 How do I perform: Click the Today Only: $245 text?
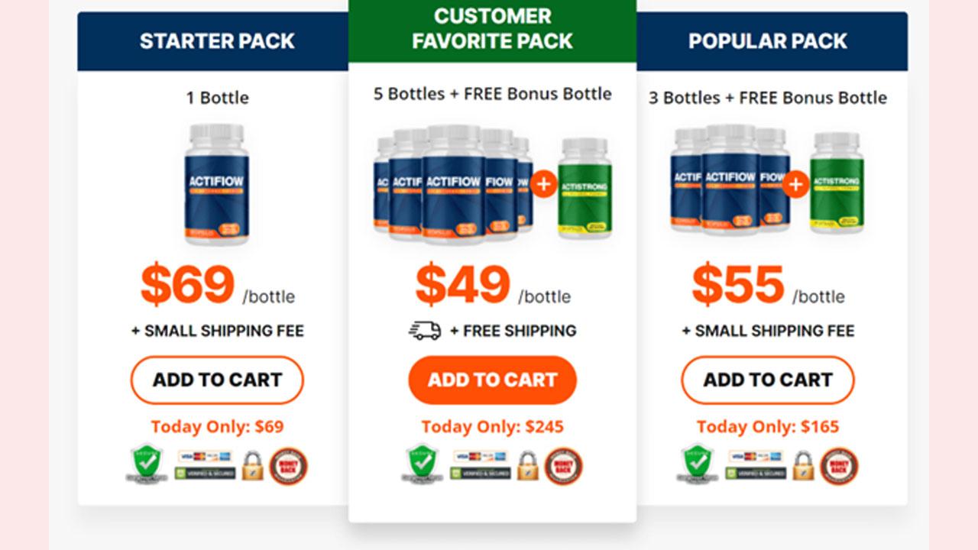click(492, 427)
